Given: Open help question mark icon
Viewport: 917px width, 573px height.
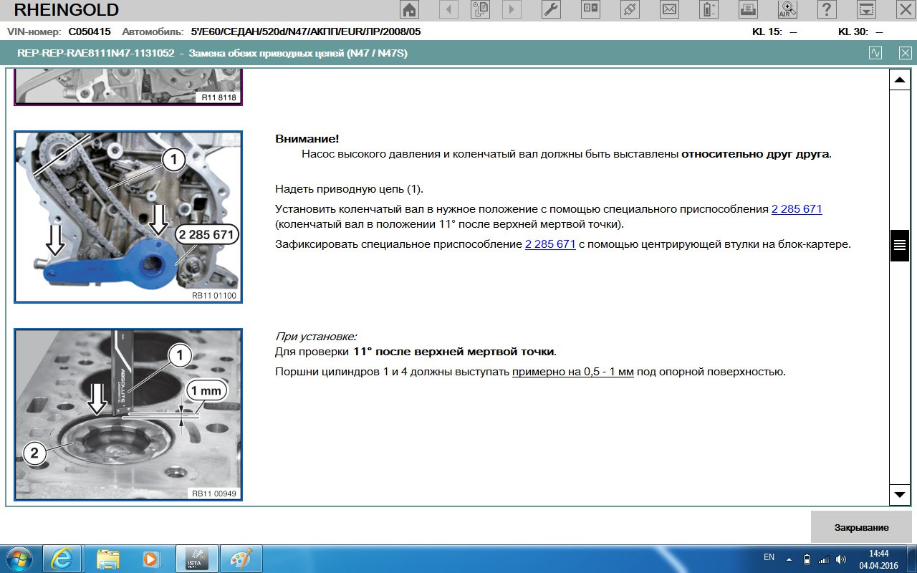Looking at the screenshot, I should (x=827, y=9).
